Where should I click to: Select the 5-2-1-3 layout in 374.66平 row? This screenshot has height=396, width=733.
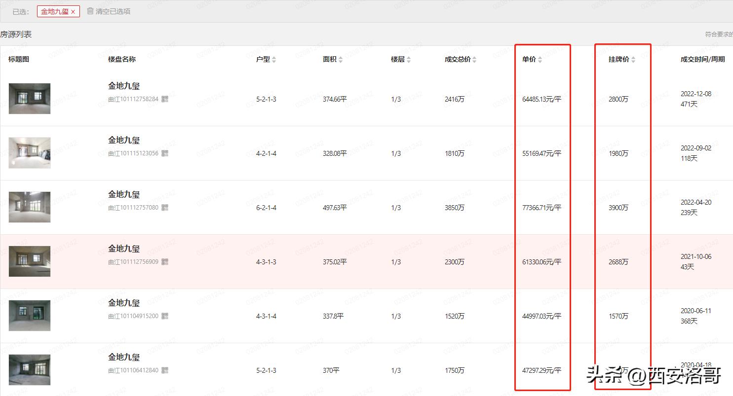(266, 99)
